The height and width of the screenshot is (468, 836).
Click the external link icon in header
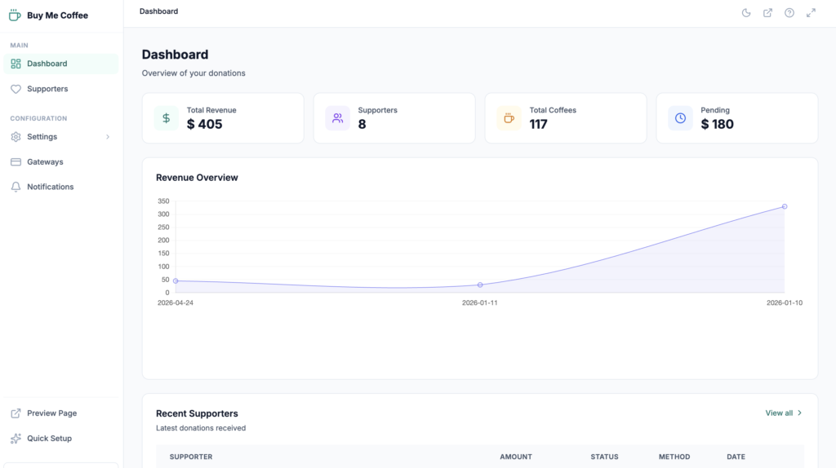coord(767,12)
